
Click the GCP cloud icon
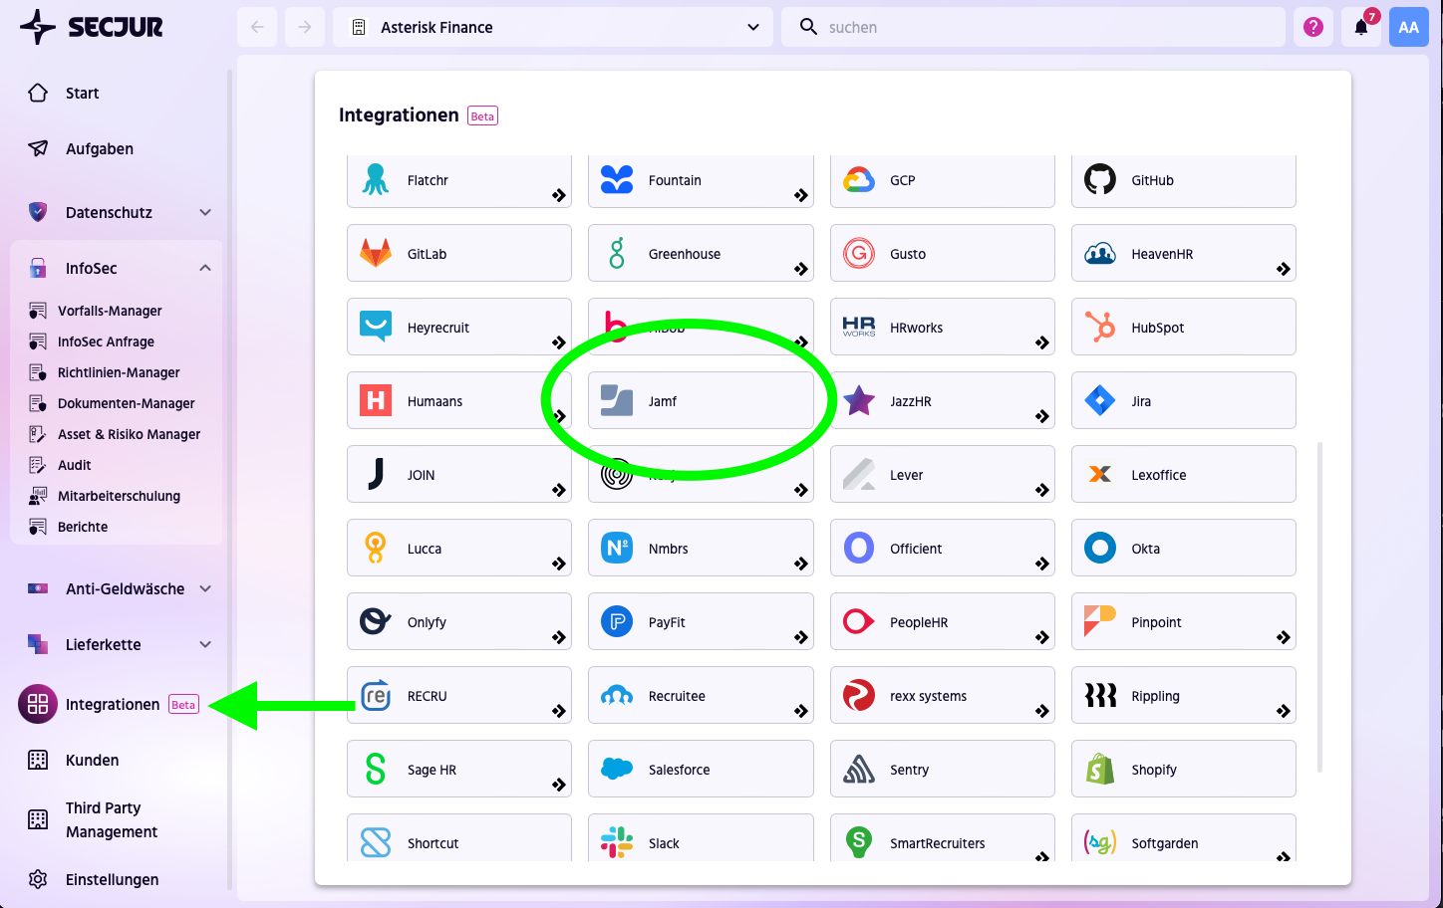click(x=859, y=180)
